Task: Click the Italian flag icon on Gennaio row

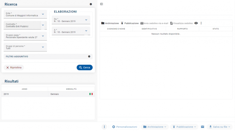Action: click(x=91, y=94)
